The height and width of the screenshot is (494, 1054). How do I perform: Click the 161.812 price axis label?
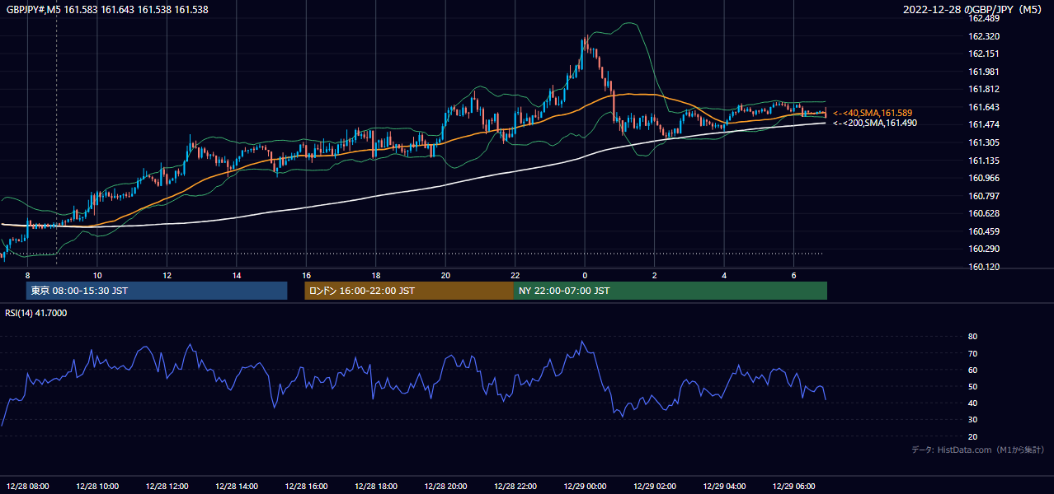click(984, 89)
